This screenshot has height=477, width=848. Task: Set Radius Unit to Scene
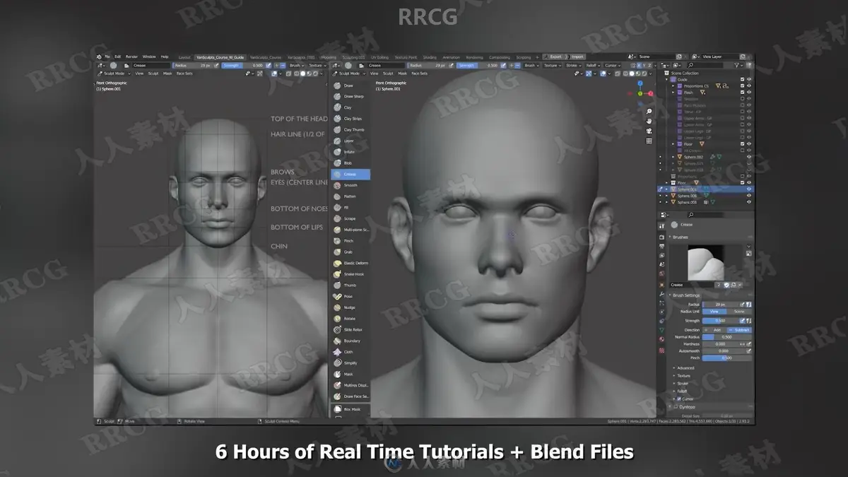739,311
